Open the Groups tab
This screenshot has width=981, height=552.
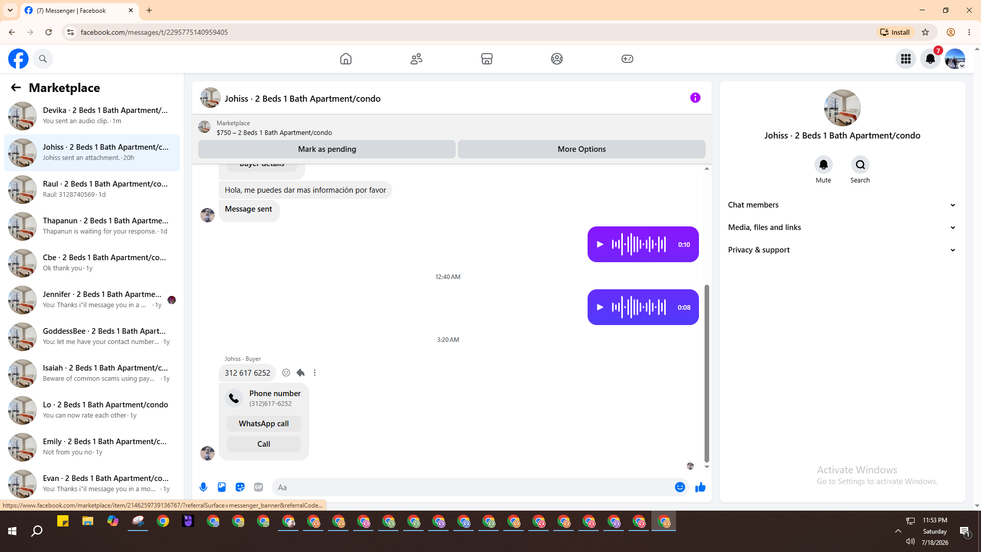coord(557,59)
